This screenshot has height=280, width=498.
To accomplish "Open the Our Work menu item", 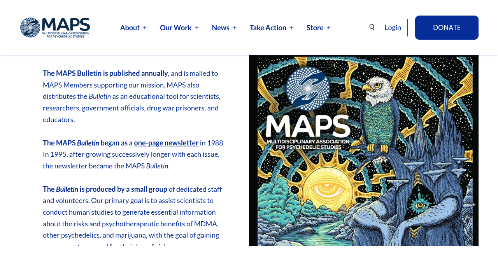I will tap(175, 28).
